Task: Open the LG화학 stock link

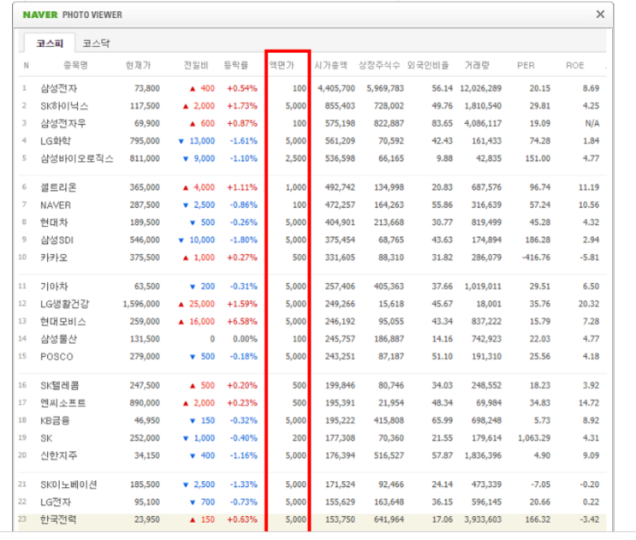Action: click(56, 140)
